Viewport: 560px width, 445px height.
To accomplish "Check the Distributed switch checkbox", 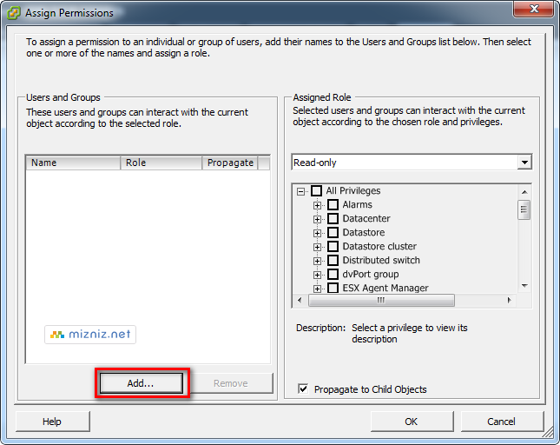I will click(333, 260).
